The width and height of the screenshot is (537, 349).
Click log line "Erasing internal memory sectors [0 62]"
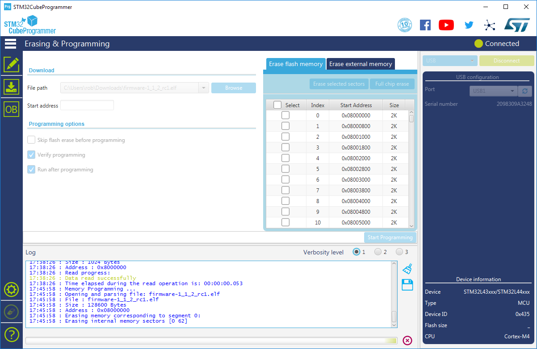coord(108,321)
